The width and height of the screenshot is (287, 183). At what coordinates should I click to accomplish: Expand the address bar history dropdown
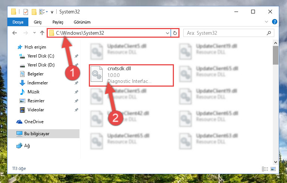[167, 33]
